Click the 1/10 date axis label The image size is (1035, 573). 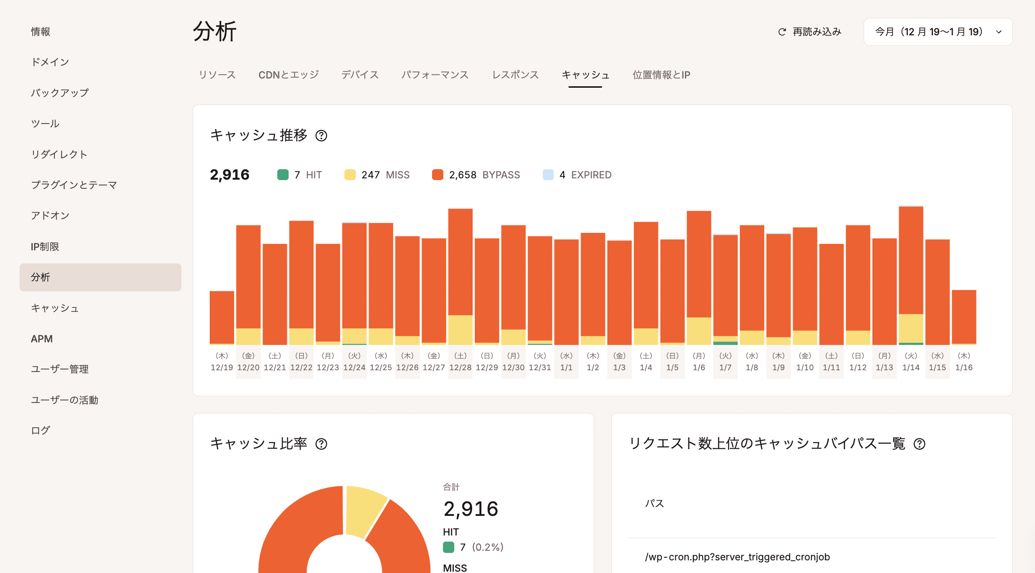(x=805, y=368)
